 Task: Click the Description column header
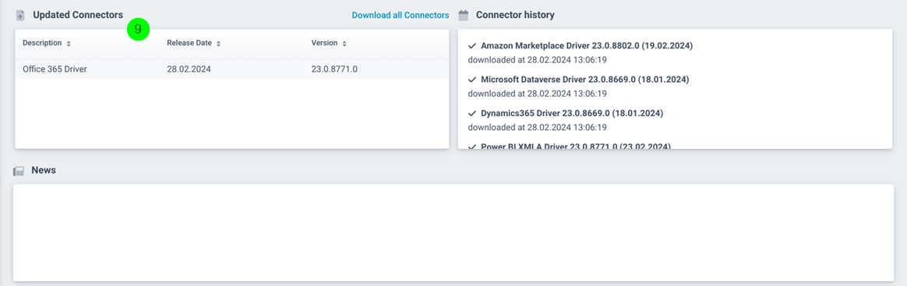point(42,43)
